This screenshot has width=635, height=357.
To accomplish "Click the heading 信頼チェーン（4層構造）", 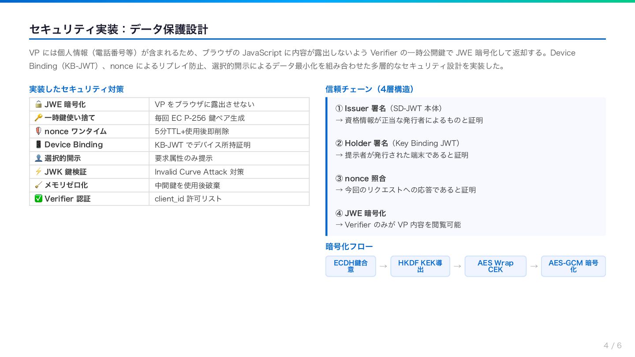I will coord(371,89).
